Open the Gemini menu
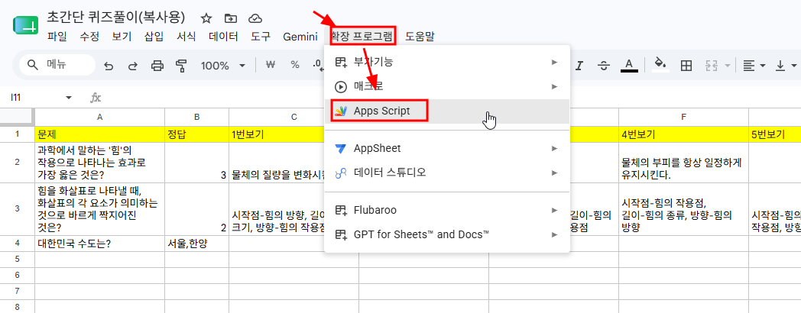Image resolution: width=801 pixels, height=313 pixels. (300, 36)
